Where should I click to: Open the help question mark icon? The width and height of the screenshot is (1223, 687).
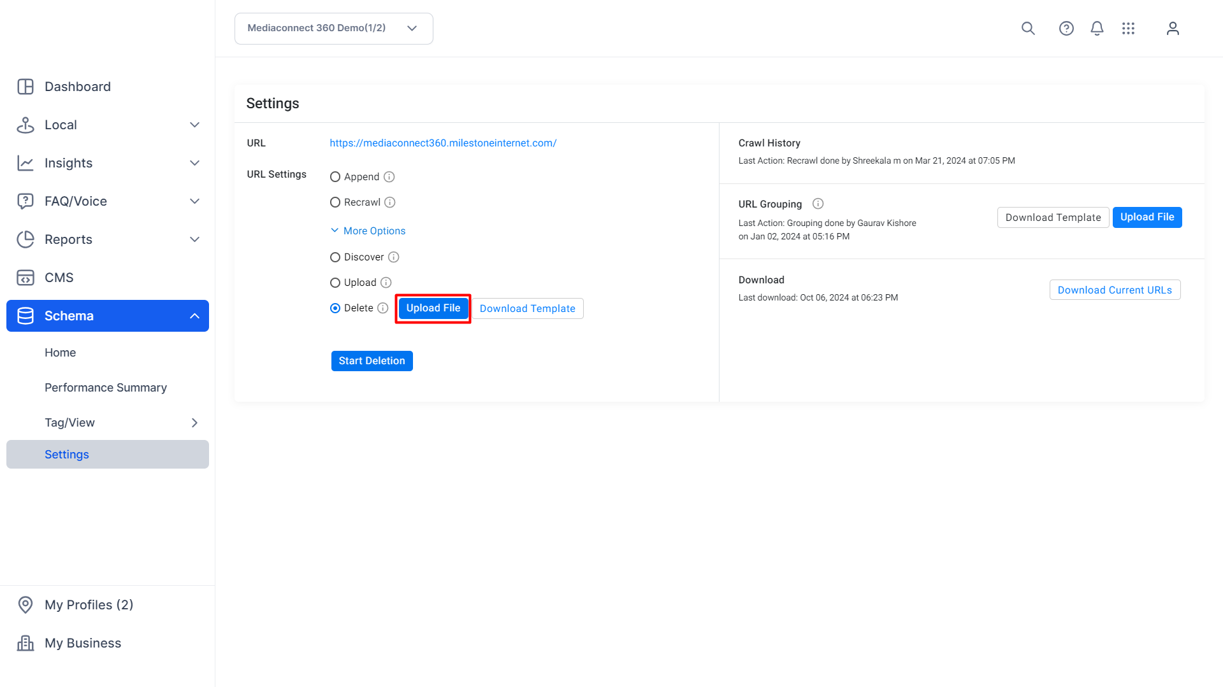click(x=1066, y=29)
